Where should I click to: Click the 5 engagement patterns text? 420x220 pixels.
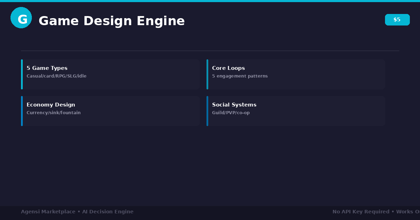(240, 76)
